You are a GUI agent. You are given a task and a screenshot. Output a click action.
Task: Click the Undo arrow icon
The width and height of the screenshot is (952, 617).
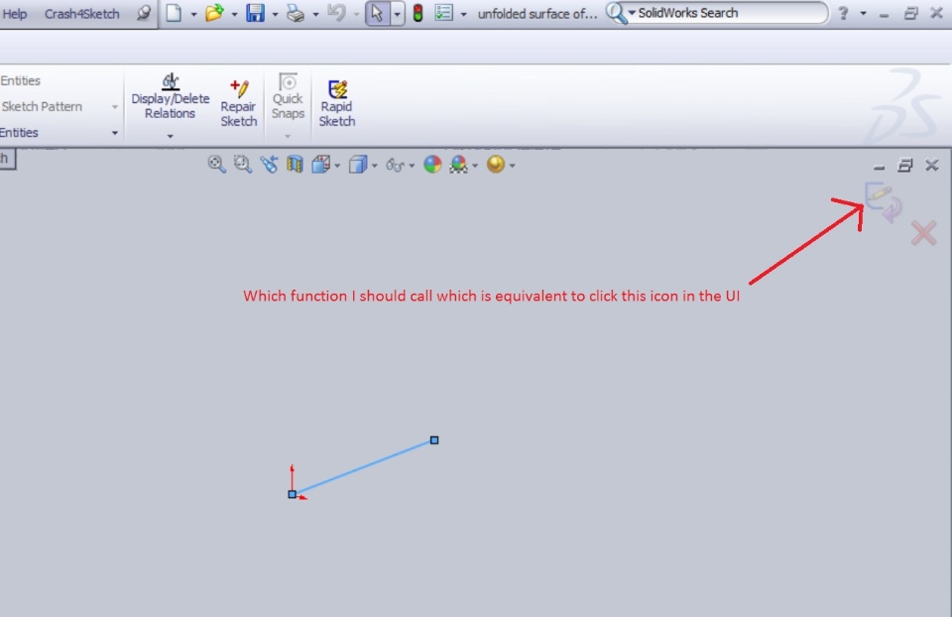tap(336, 13)
